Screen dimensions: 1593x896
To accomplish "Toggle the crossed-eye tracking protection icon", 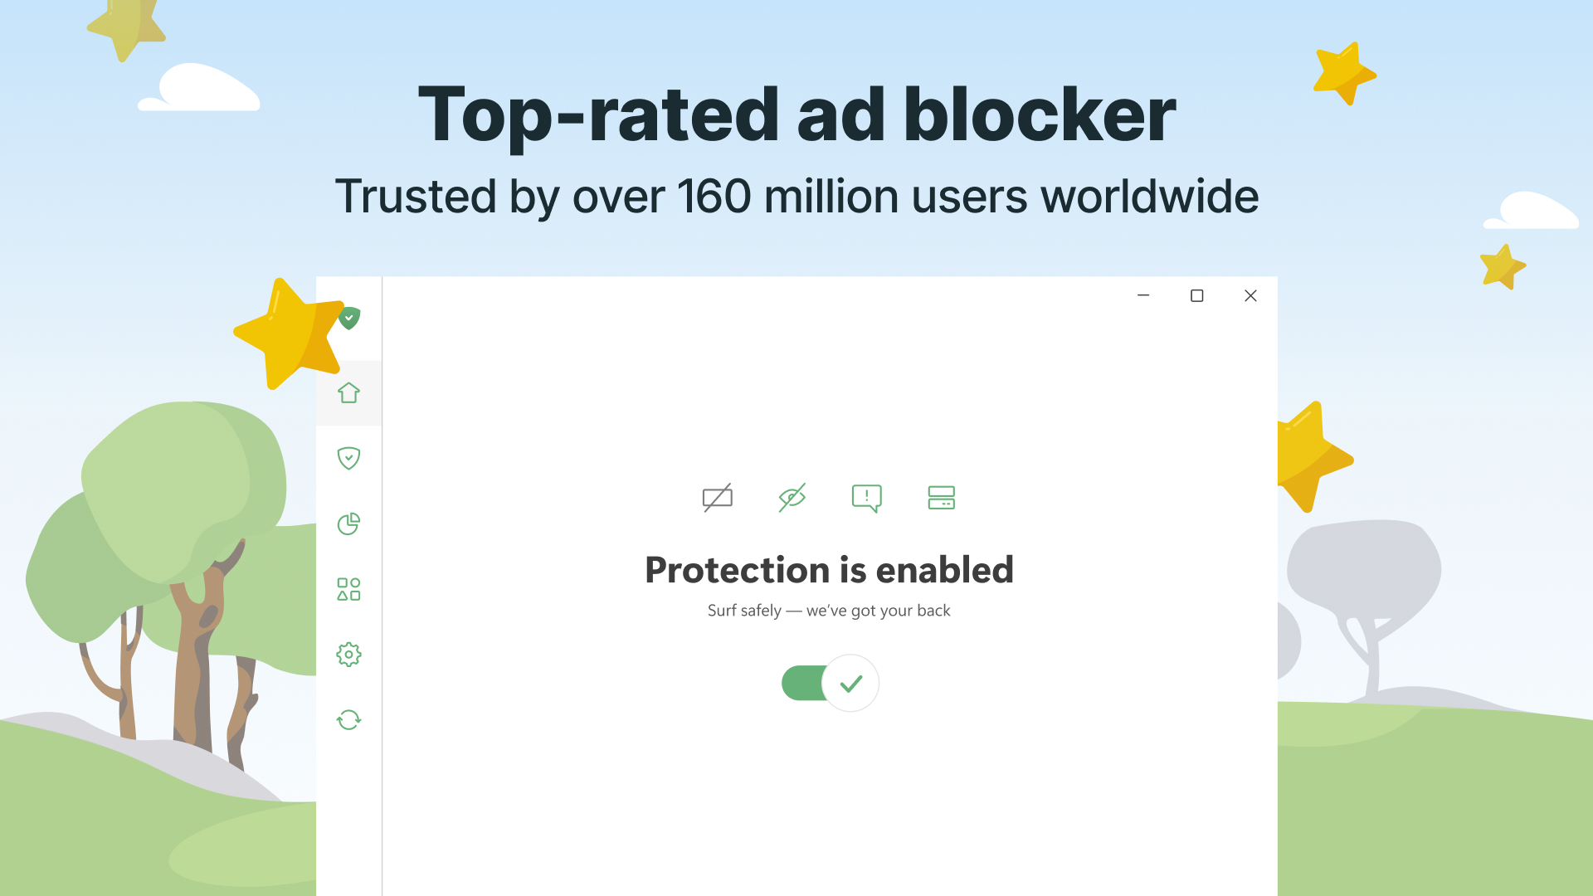I will point(792,498).
